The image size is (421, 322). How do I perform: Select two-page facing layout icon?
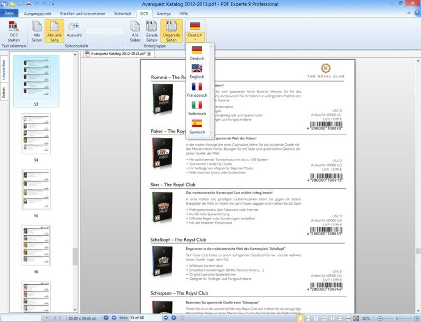click(x=316, y=318)
